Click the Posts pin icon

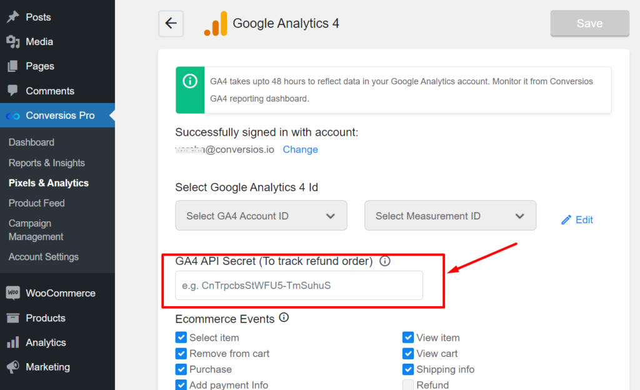click(13, 17)
